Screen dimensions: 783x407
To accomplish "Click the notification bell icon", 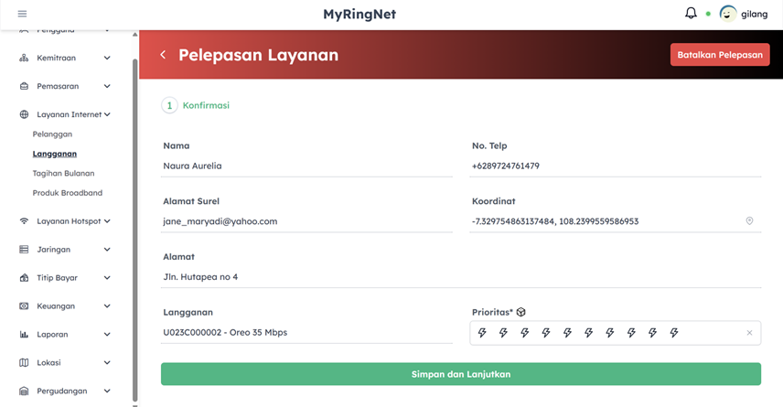I will click(691, 14).
